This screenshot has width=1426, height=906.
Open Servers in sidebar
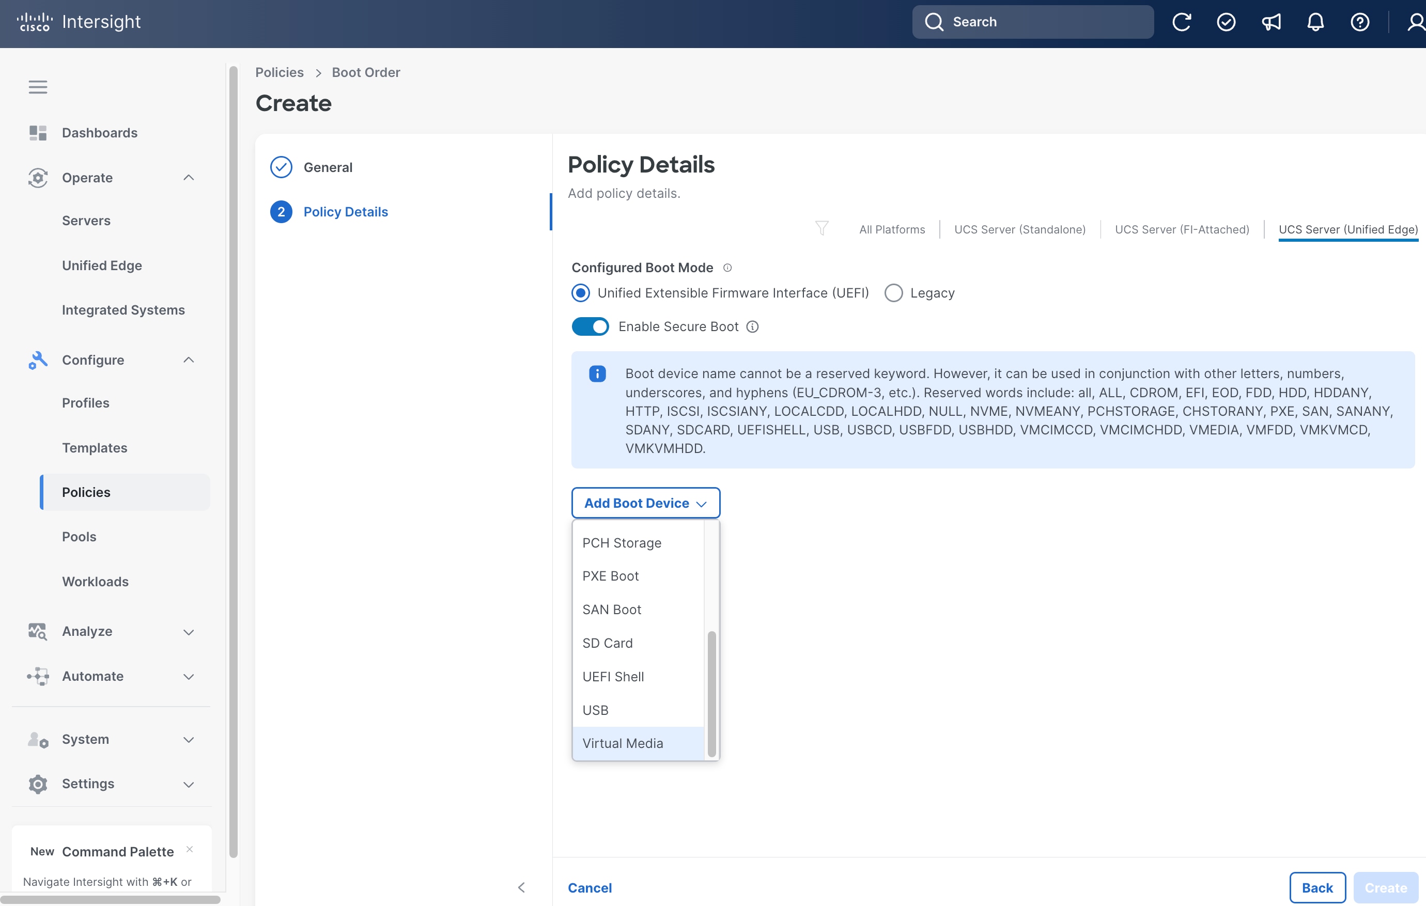[x=86, y=220]
